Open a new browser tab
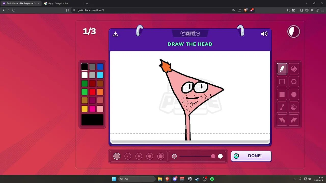Viewport: 326px width, 183px height. click(x=87, y=3)
